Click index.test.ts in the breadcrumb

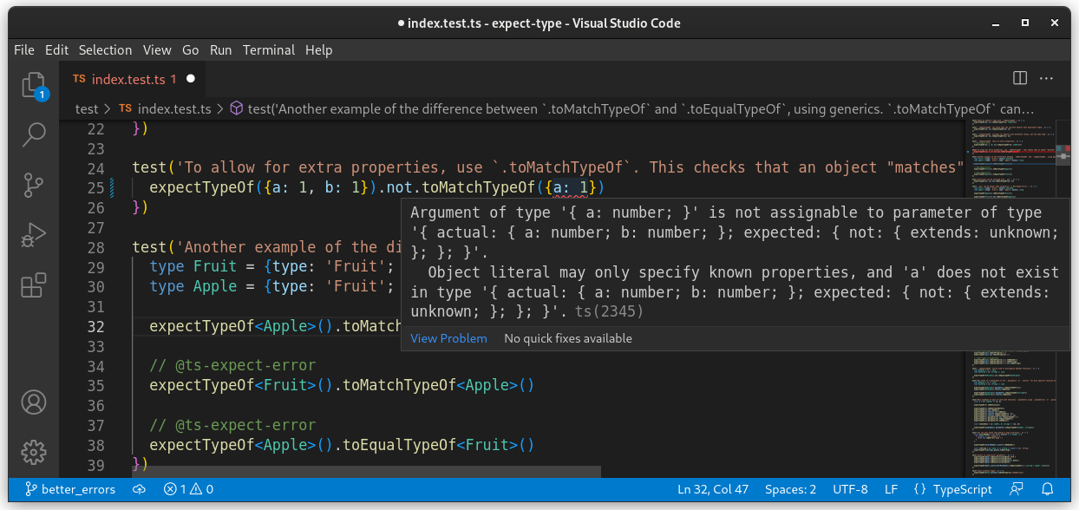[x=165, y=109]
